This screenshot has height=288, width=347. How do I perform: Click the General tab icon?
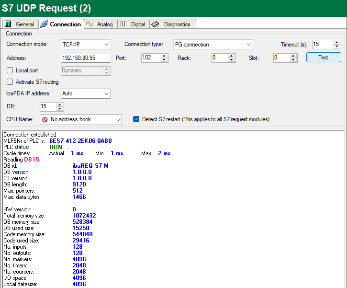point(8,24)
